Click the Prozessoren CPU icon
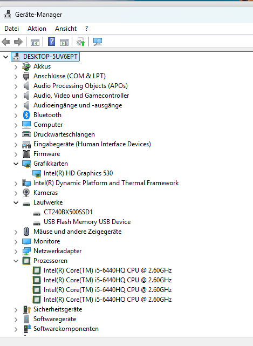Viewport: 253px width, 346px height. pyautogui.click(x=26, y=261)
